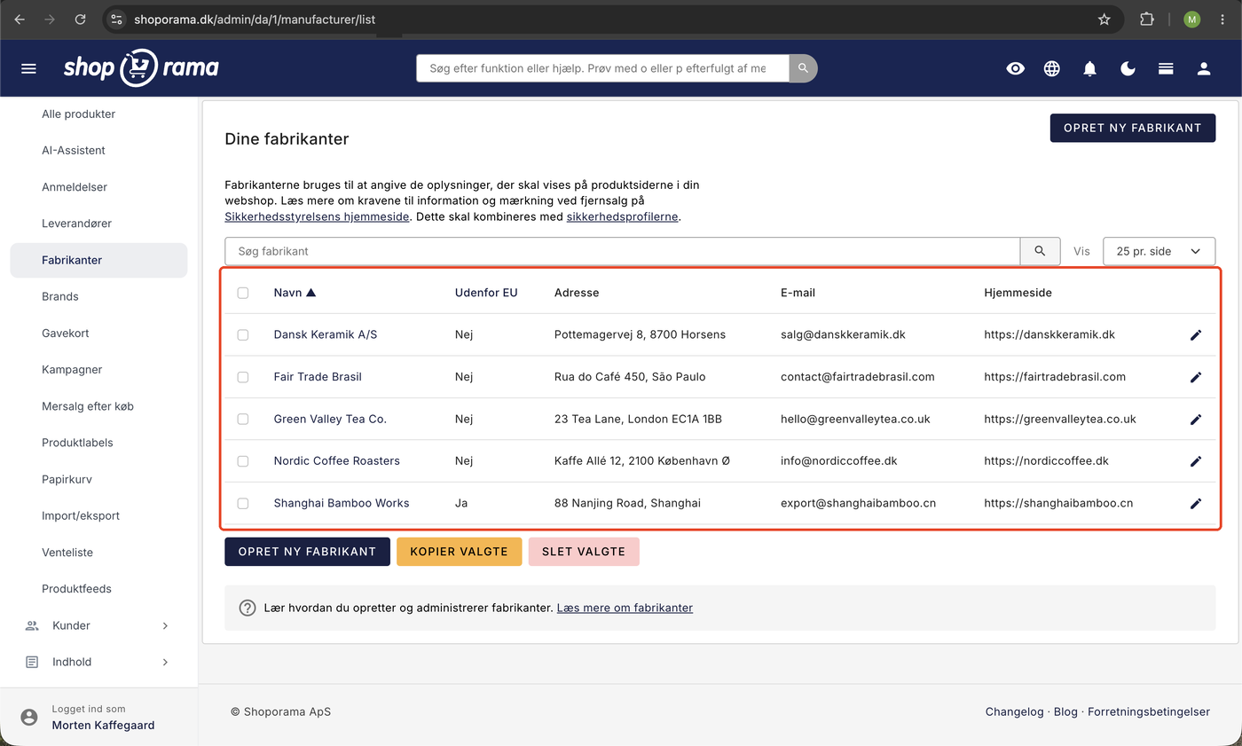Click salg@danskkeramik.dk email cell
Viewport: 1242px width, 746px height.
[x=843, y=334]
